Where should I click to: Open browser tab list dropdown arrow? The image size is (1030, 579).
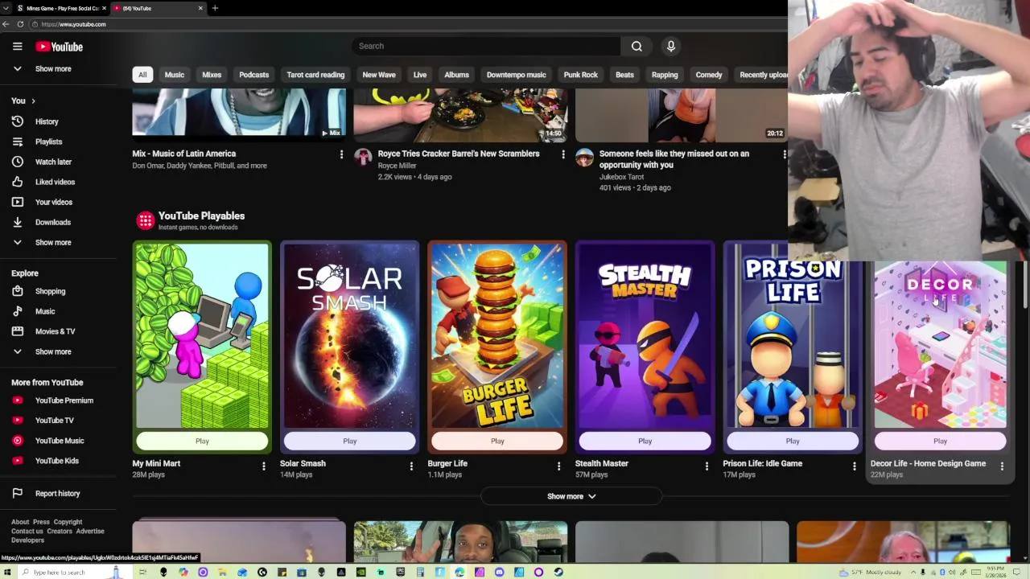[6, 8]
